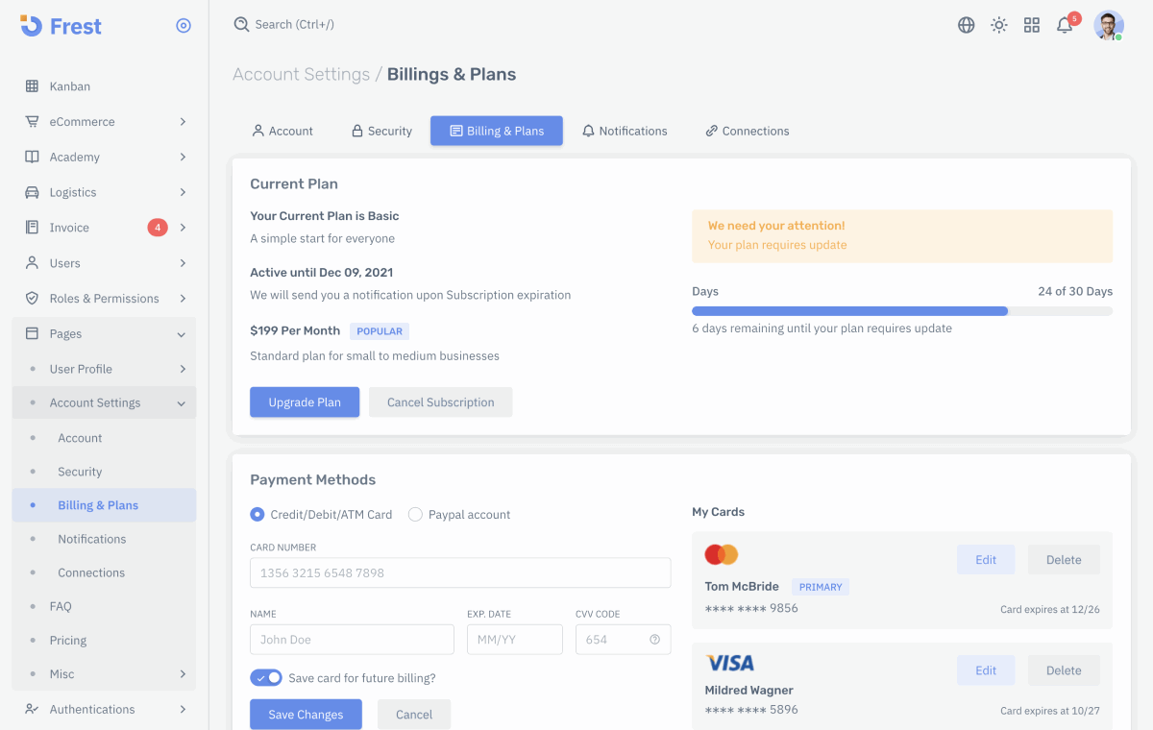Open the Security tab
Screen dimensions: 1153x730
(x=380, y=131)
